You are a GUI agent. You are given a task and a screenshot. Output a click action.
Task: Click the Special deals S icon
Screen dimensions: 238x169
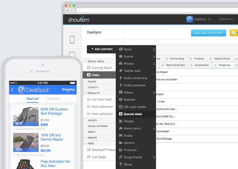[121, 114]
